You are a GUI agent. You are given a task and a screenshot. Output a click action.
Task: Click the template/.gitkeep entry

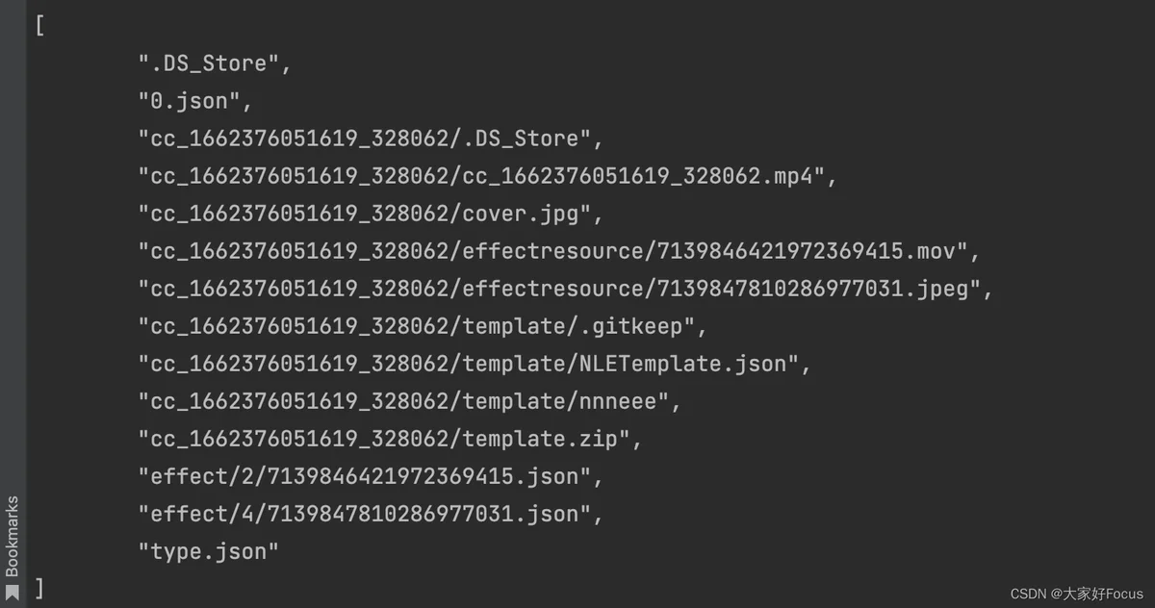423,326
